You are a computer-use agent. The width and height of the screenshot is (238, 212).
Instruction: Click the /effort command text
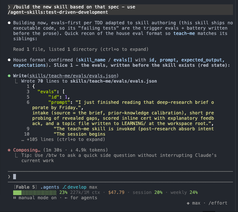click(218, 203)
